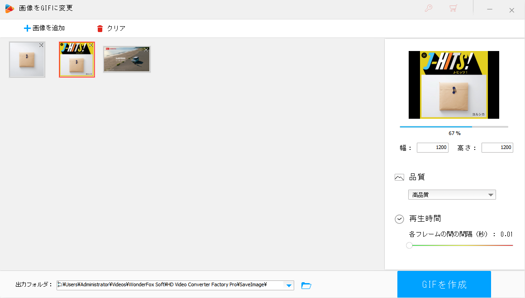Click the 67% size scale bar

pyautogui.click(x=453, y=127)
